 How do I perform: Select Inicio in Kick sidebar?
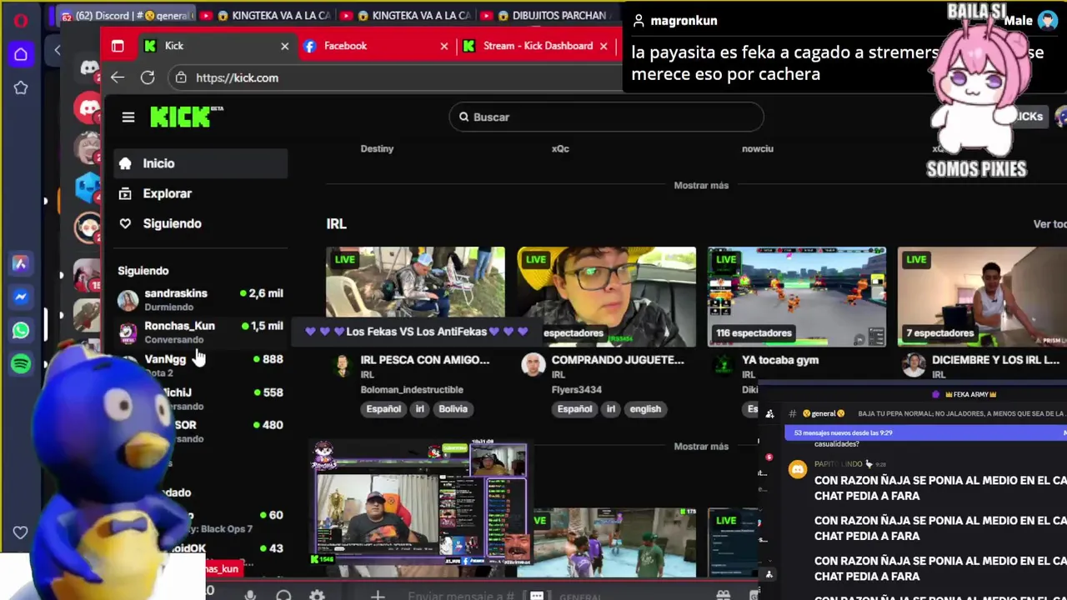(x=201, y=163)
